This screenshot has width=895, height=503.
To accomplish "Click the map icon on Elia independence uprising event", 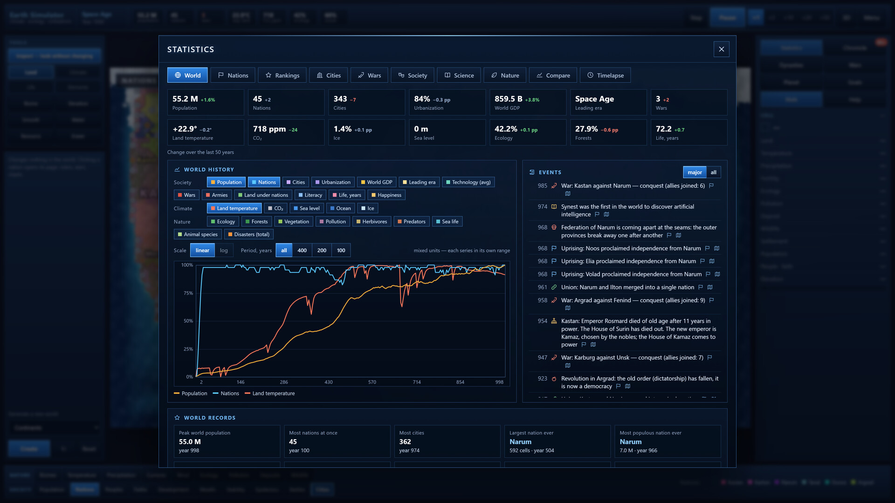I will click(712, 261).
